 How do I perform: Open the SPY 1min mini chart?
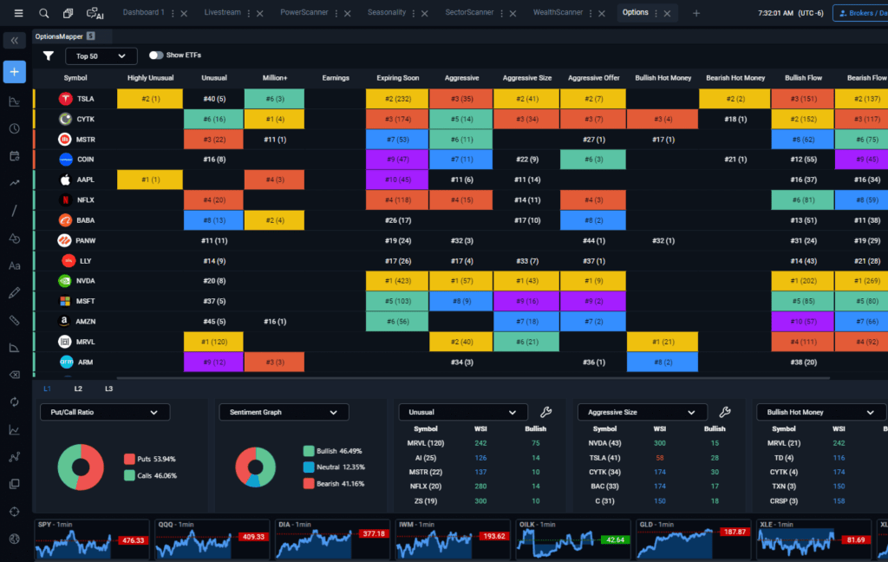(92, 540)
